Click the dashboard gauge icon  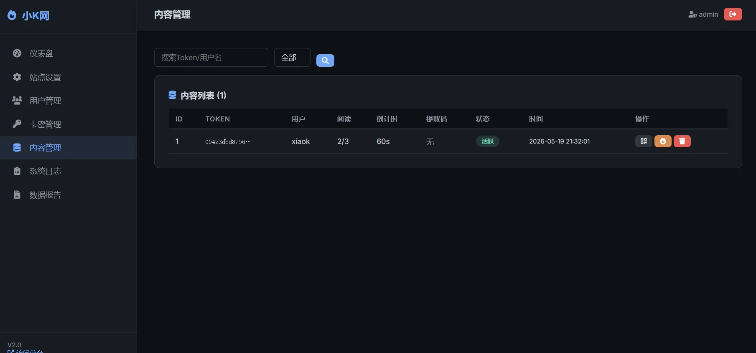point(17,53)
